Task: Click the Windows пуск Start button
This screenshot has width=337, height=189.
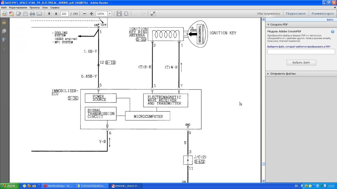Action: tap(10, 186)
